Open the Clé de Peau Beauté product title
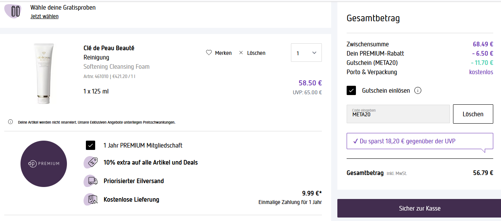The image size is (501, 221). pos(109,48)
